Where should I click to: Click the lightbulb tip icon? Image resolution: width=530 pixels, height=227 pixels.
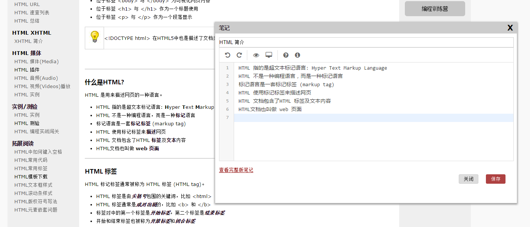pos(94,38)
